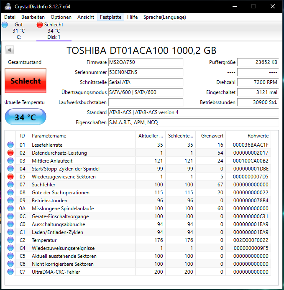Viewport: 284px width, 290px height.
Task: Click the TOSHIBA DT01ACA100 1000,2 GB title
Action: point(141,50)
